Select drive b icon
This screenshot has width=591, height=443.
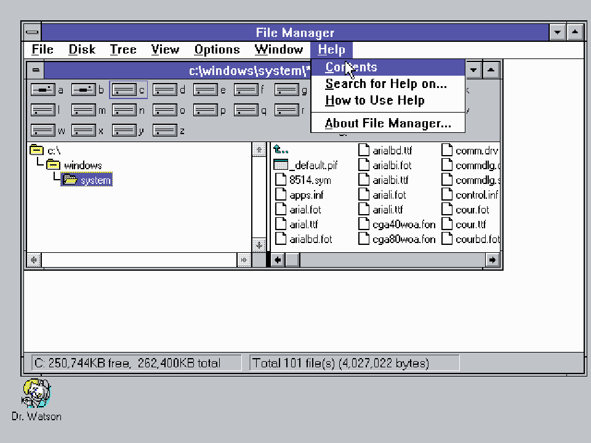(x=84, y=90)
